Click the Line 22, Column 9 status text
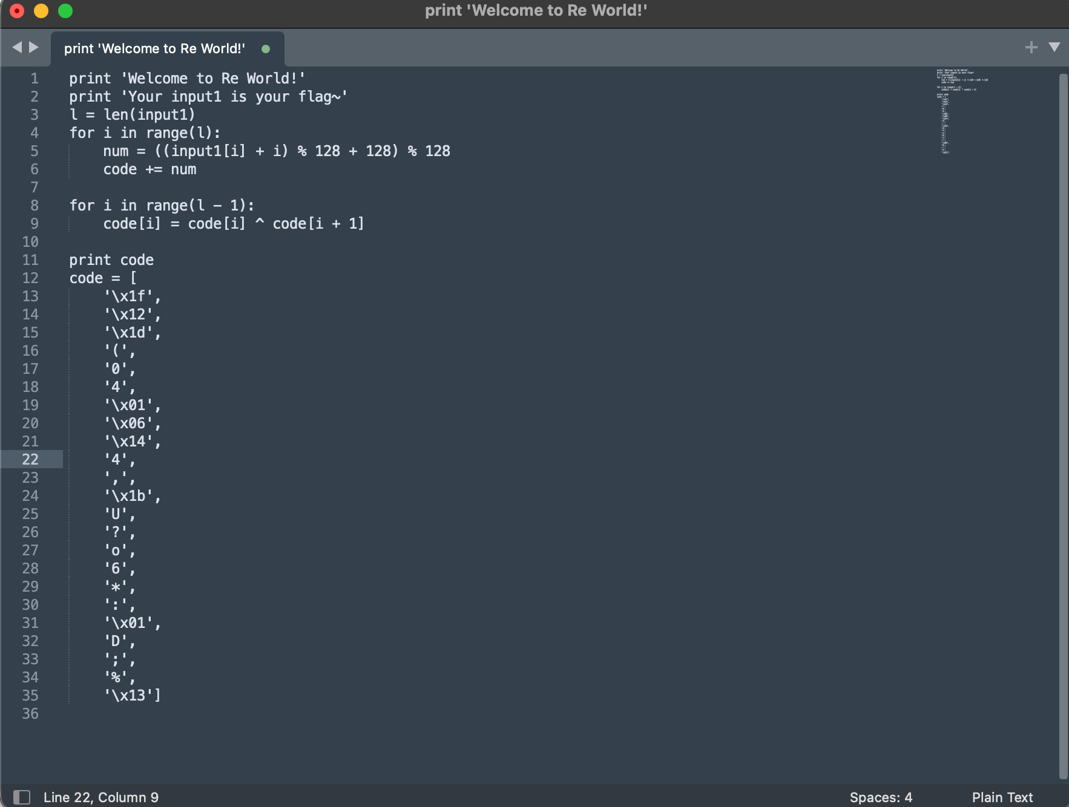The width and height of the screenshot is (1069, 807). click(101, 797)
